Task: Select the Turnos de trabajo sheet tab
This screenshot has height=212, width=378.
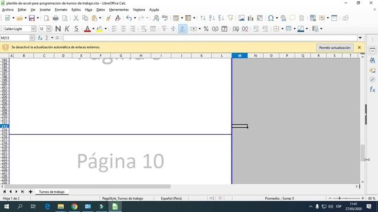Action: (x=52, y=192)
